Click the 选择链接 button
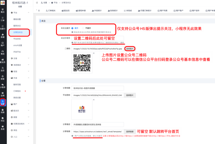 [x=129, y=132]
